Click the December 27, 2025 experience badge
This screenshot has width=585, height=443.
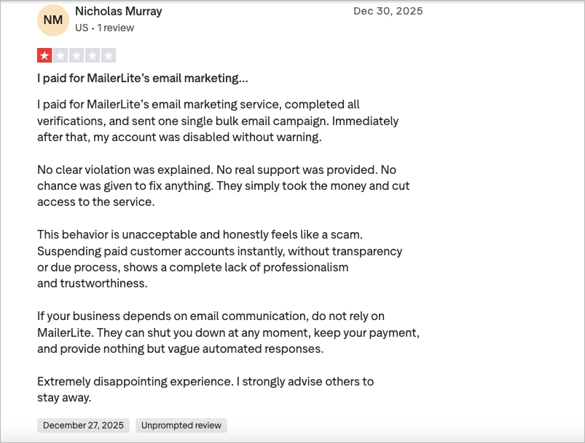click(x=83, y=426)
